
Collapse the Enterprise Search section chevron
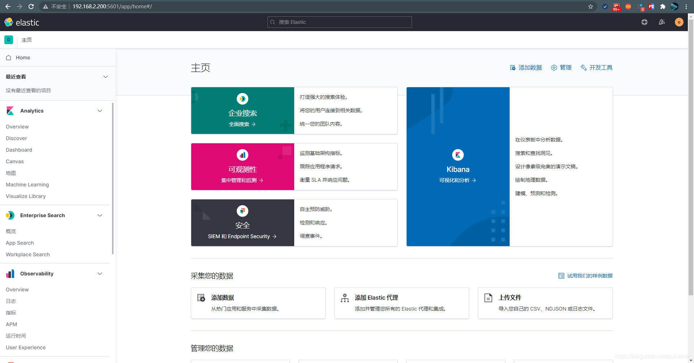click(100, 215)
